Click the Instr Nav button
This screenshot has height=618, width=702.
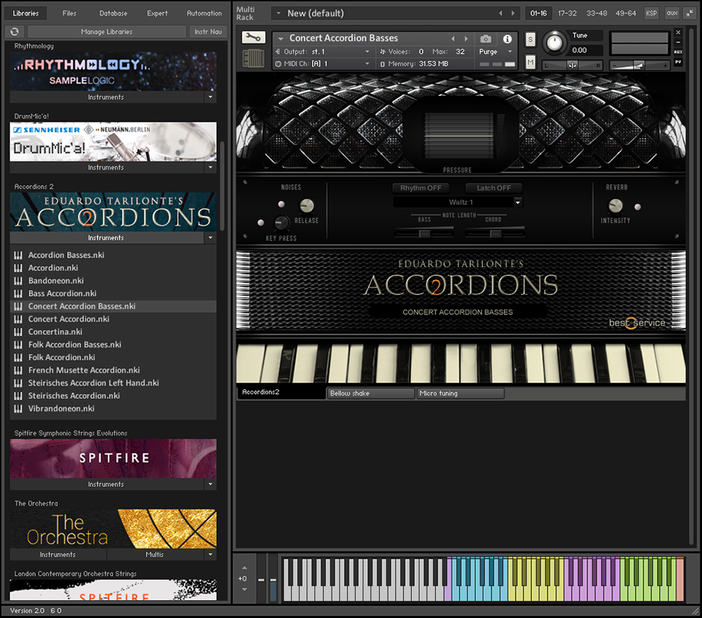tap(208, 32)
